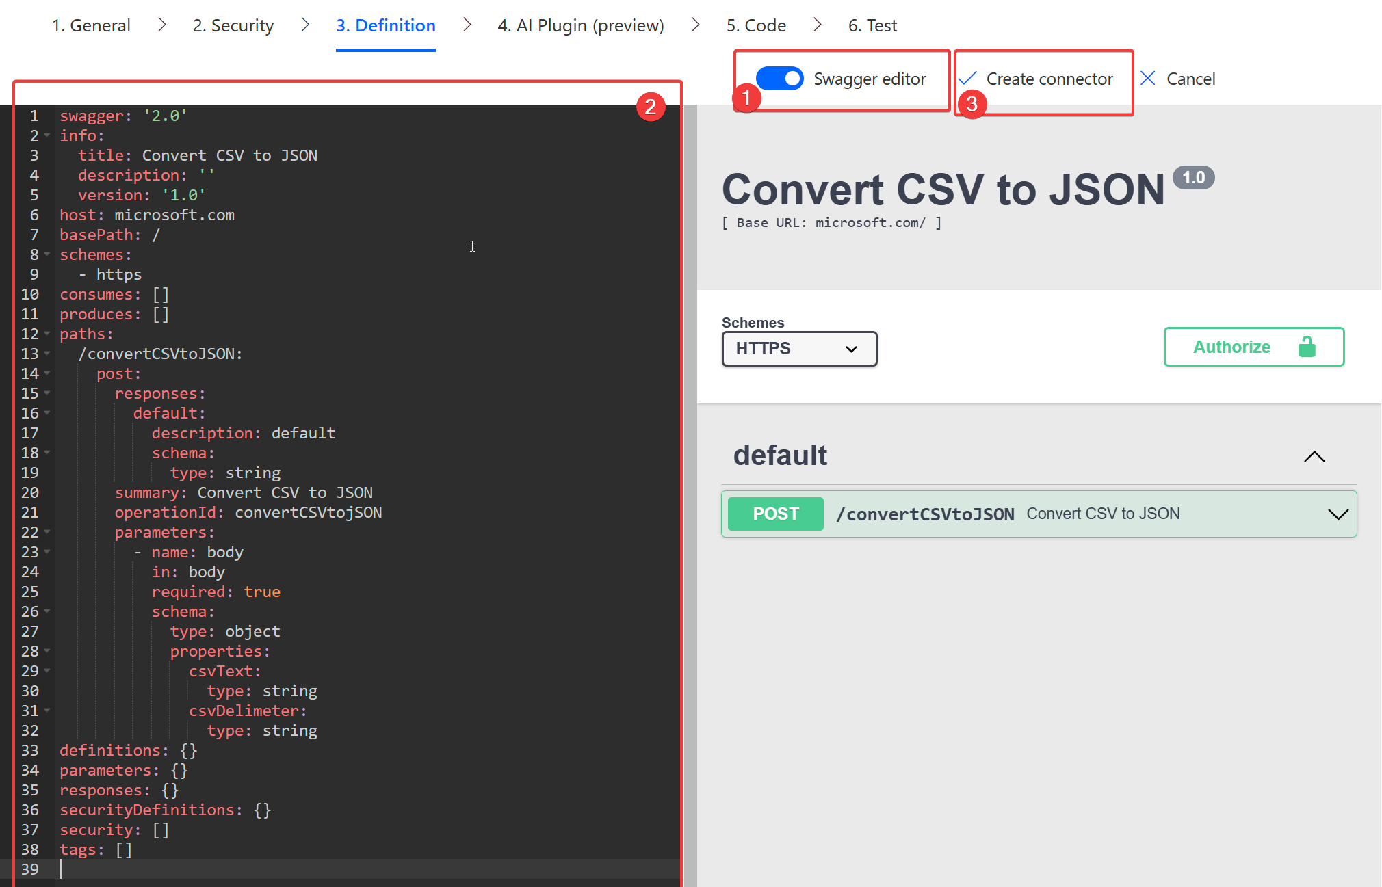Screen dimensions: 1382x887
Task: Fold the responses block at line 15
Action: click(x=47, y=393)
